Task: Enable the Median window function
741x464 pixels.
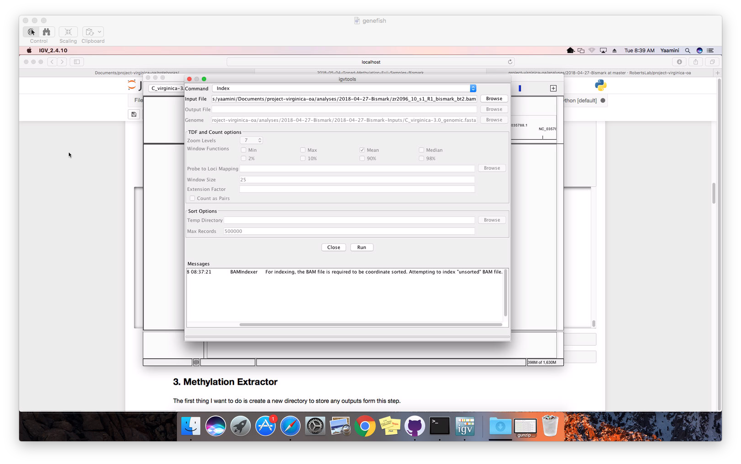Action: (x=421, y=150)
